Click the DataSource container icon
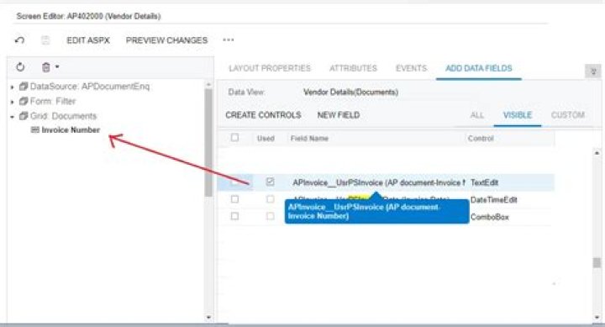This screenshot has height=327, width=605. 24,87
